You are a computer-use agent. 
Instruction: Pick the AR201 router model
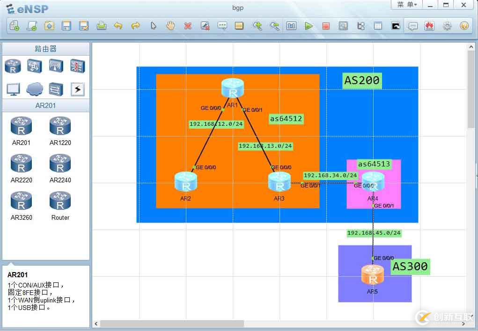pyautogui.click(x=22, y=131)
